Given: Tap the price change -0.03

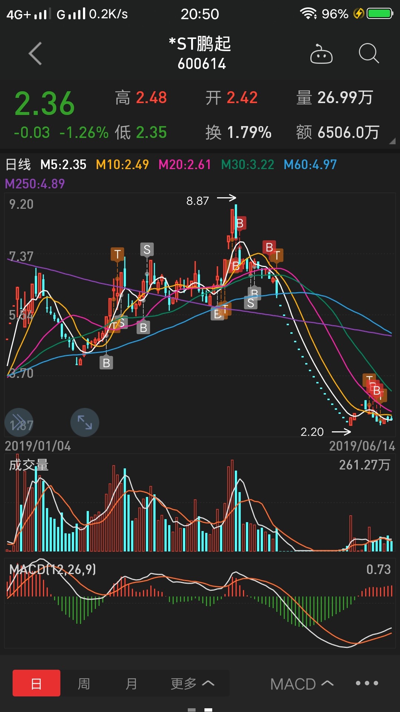Looking at the screenshot, I should (32, 132).
